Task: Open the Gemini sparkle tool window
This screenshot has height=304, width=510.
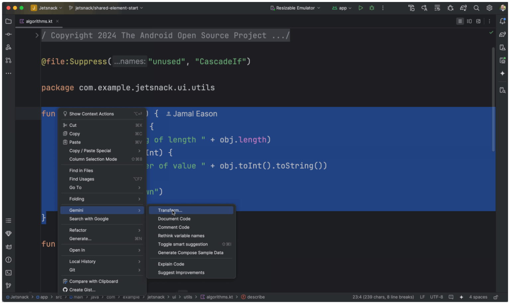Action: click(x=502, y=73)
